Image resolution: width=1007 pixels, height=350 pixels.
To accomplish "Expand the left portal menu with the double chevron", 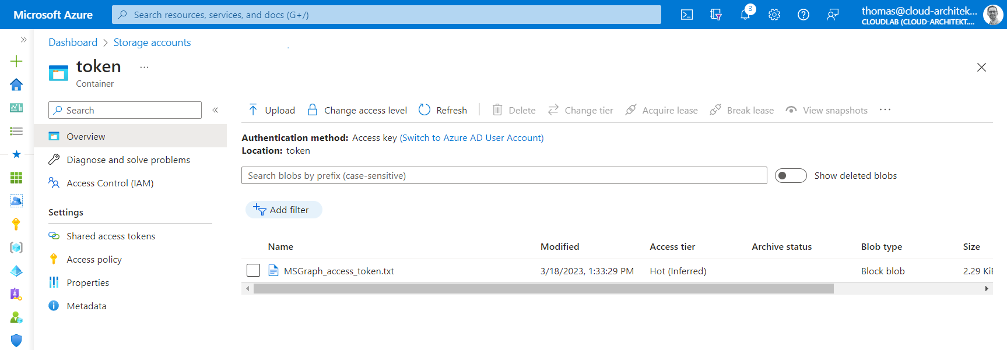I will coord(23,40).
